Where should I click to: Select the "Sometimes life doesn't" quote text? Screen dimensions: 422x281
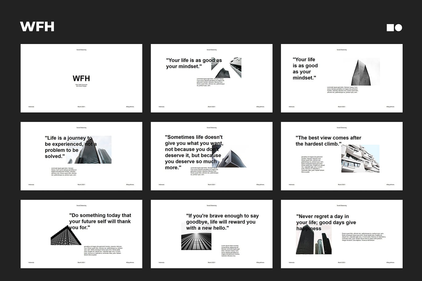pyautogui.click(x=193, y=152)
